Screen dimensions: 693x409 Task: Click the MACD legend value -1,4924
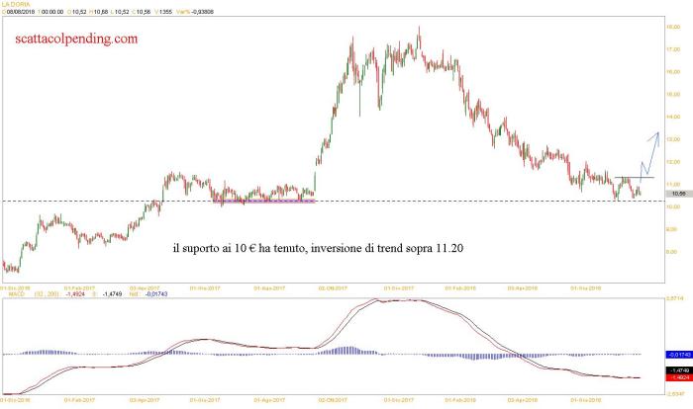click(75, 293)
